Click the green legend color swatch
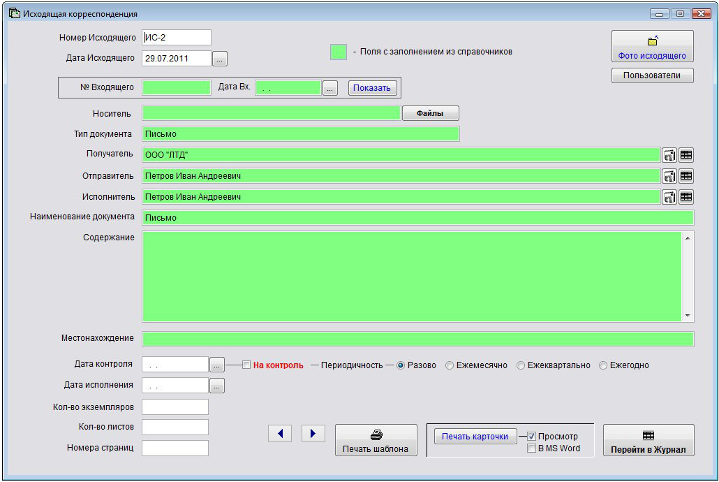 pyautogui.click(x=339, y=52)
